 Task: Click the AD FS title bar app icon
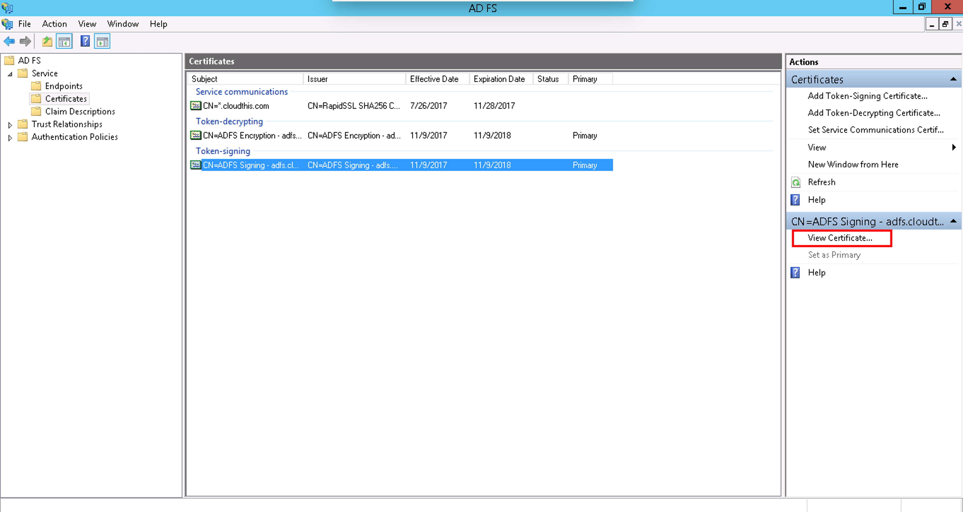7,8
